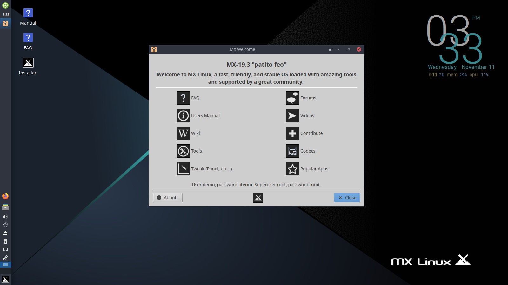
Task: Click the Tweak (Panel, etc...) label
Action: [211, 169]
